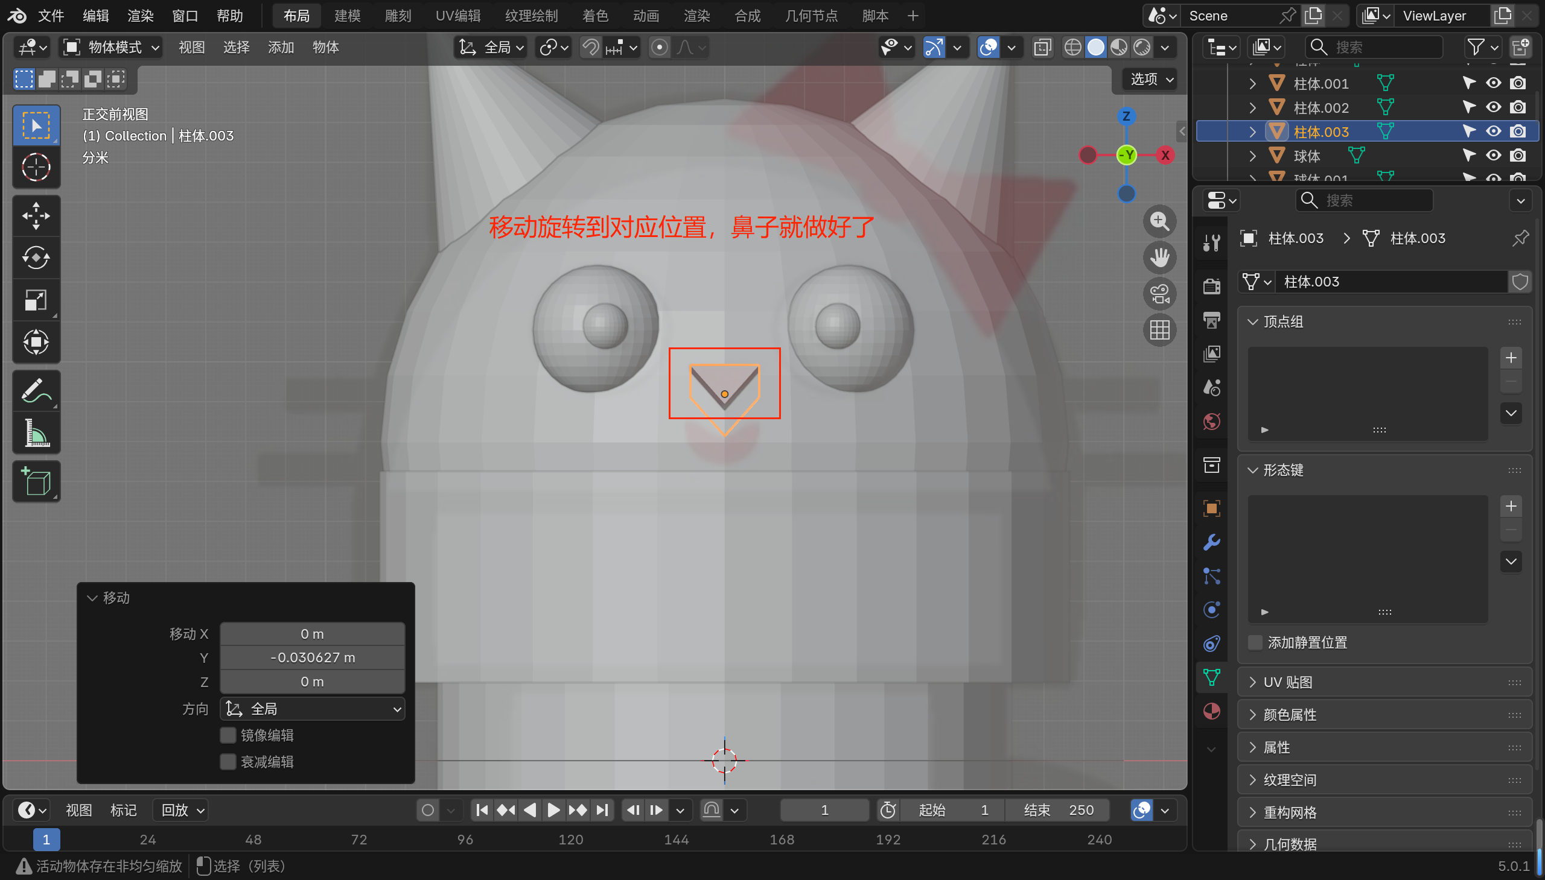Activate the Annotate pencil tool
Image resolution: width=1545 pixels, height=880 pixels.
click(36, 391)
